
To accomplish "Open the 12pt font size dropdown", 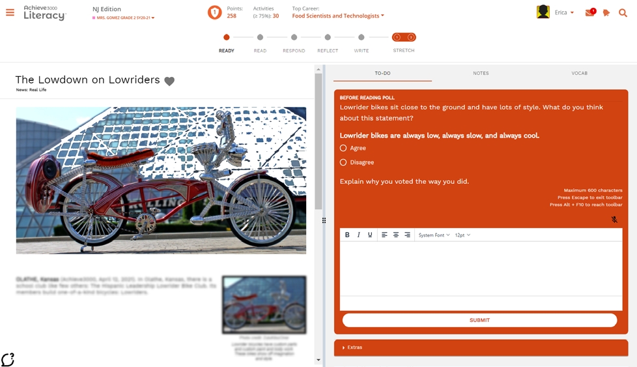I will pos(462,235).
